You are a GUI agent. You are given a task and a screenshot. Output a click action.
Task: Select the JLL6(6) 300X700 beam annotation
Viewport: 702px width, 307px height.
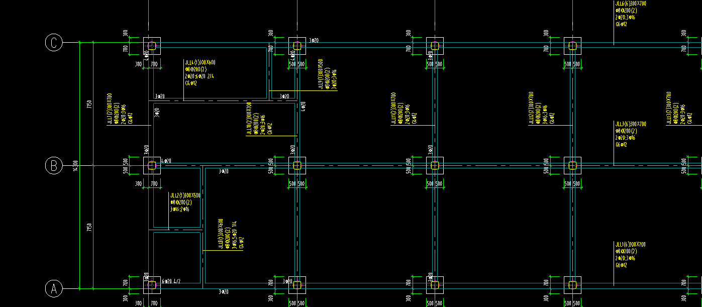click(x=631, y=14)
